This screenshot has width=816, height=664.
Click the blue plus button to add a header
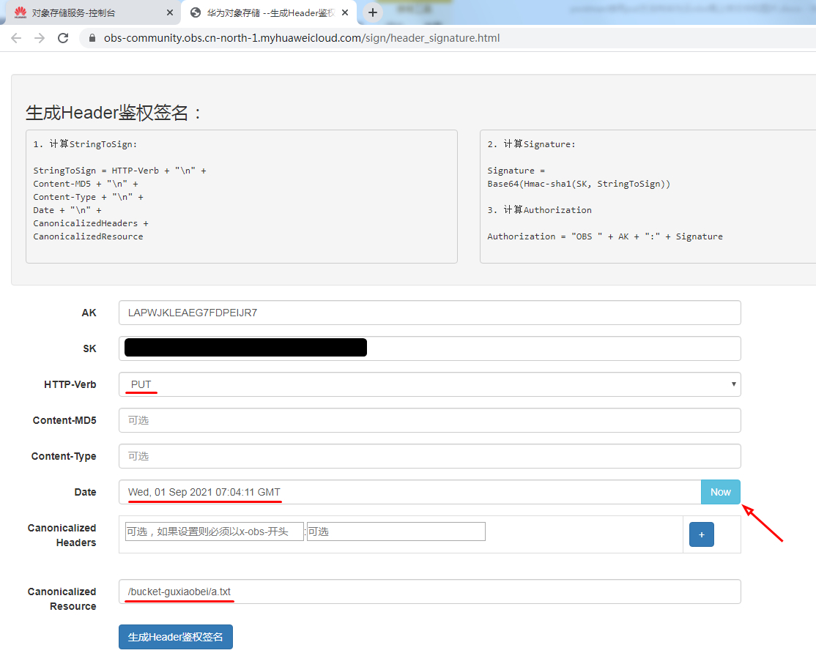pos(701,534)
